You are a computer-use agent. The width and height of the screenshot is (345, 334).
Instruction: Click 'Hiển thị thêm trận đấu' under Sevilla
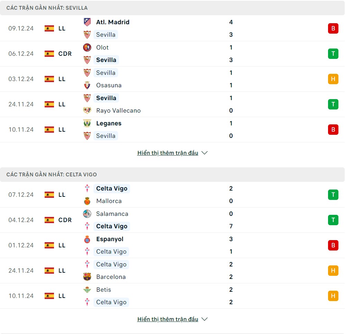[167, 153]
